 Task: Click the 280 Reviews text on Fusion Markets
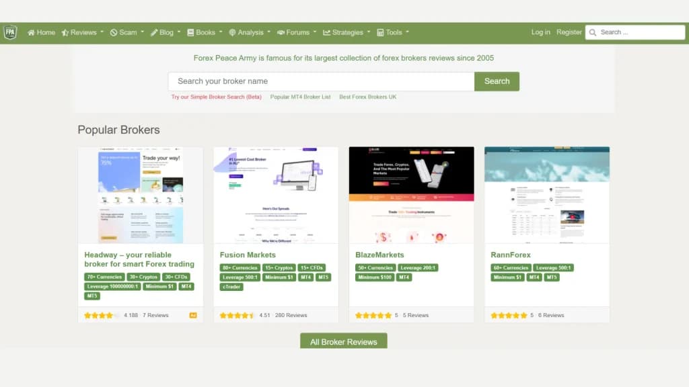coord(291,315)
